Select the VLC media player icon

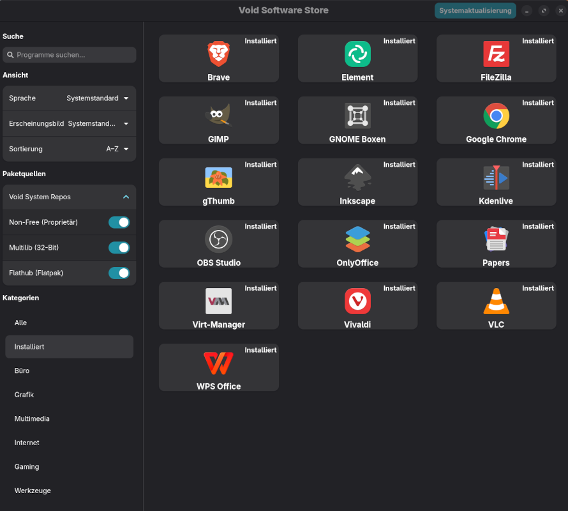click(496, 301)
